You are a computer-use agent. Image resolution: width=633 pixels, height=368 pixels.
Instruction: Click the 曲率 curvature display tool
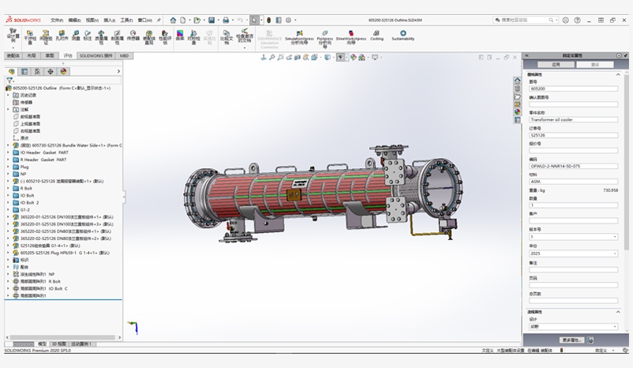point(180,36)
